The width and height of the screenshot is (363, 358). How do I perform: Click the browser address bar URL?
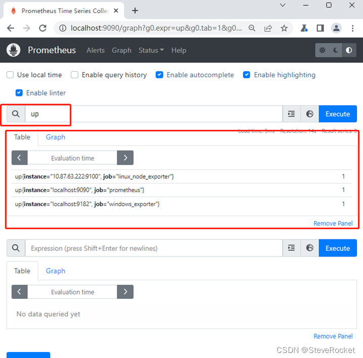[156, 28]
